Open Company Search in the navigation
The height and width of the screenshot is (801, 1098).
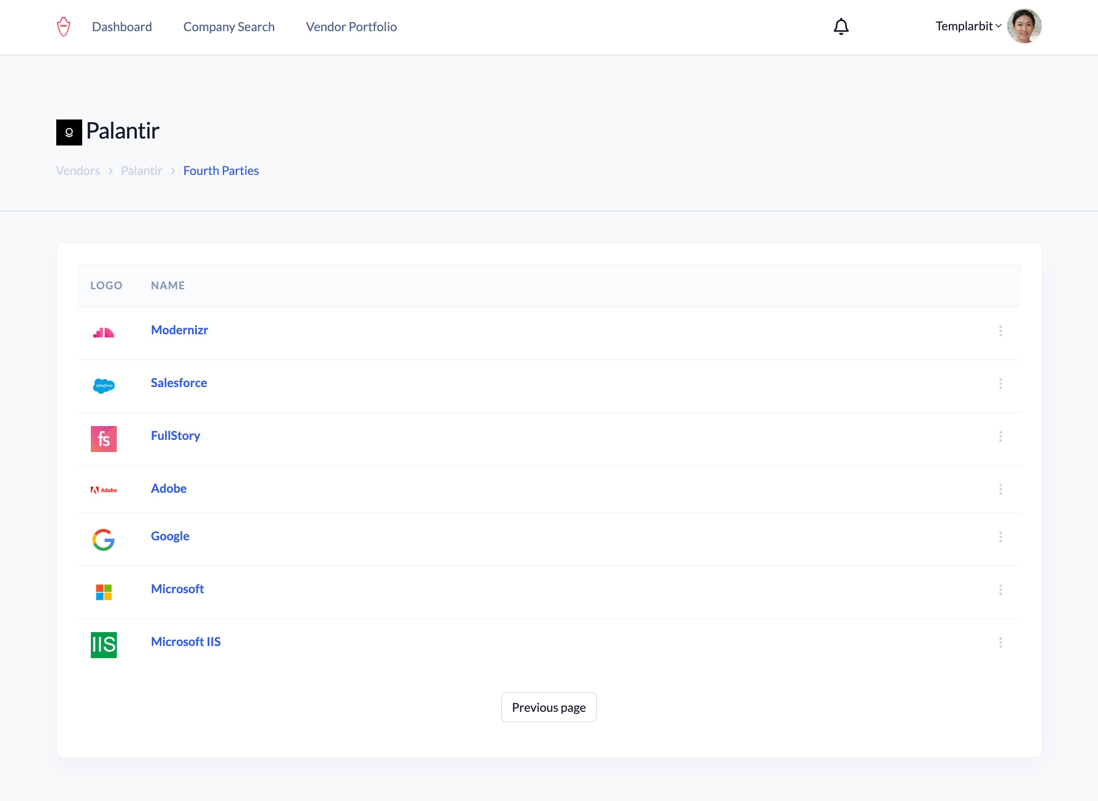228,27
